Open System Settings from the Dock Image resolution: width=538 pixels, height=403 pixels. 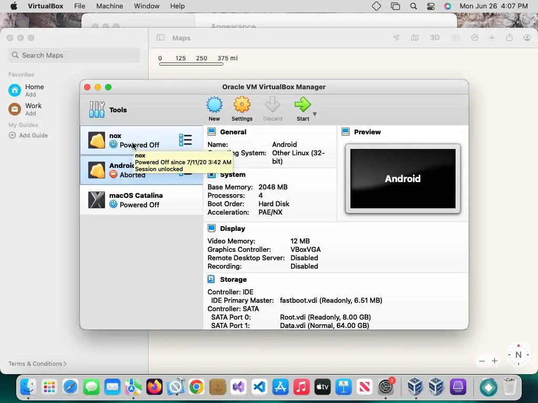point(386,387)
